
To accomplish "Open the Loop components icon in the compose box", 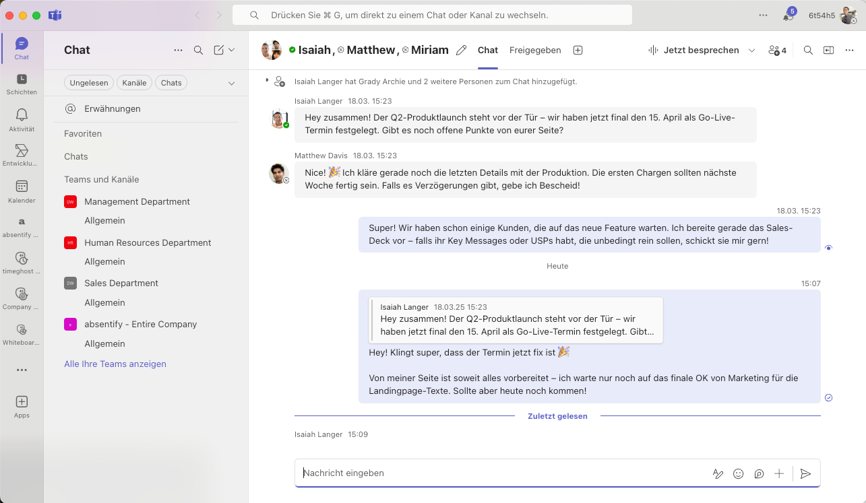I will click(x=759, y=473).
